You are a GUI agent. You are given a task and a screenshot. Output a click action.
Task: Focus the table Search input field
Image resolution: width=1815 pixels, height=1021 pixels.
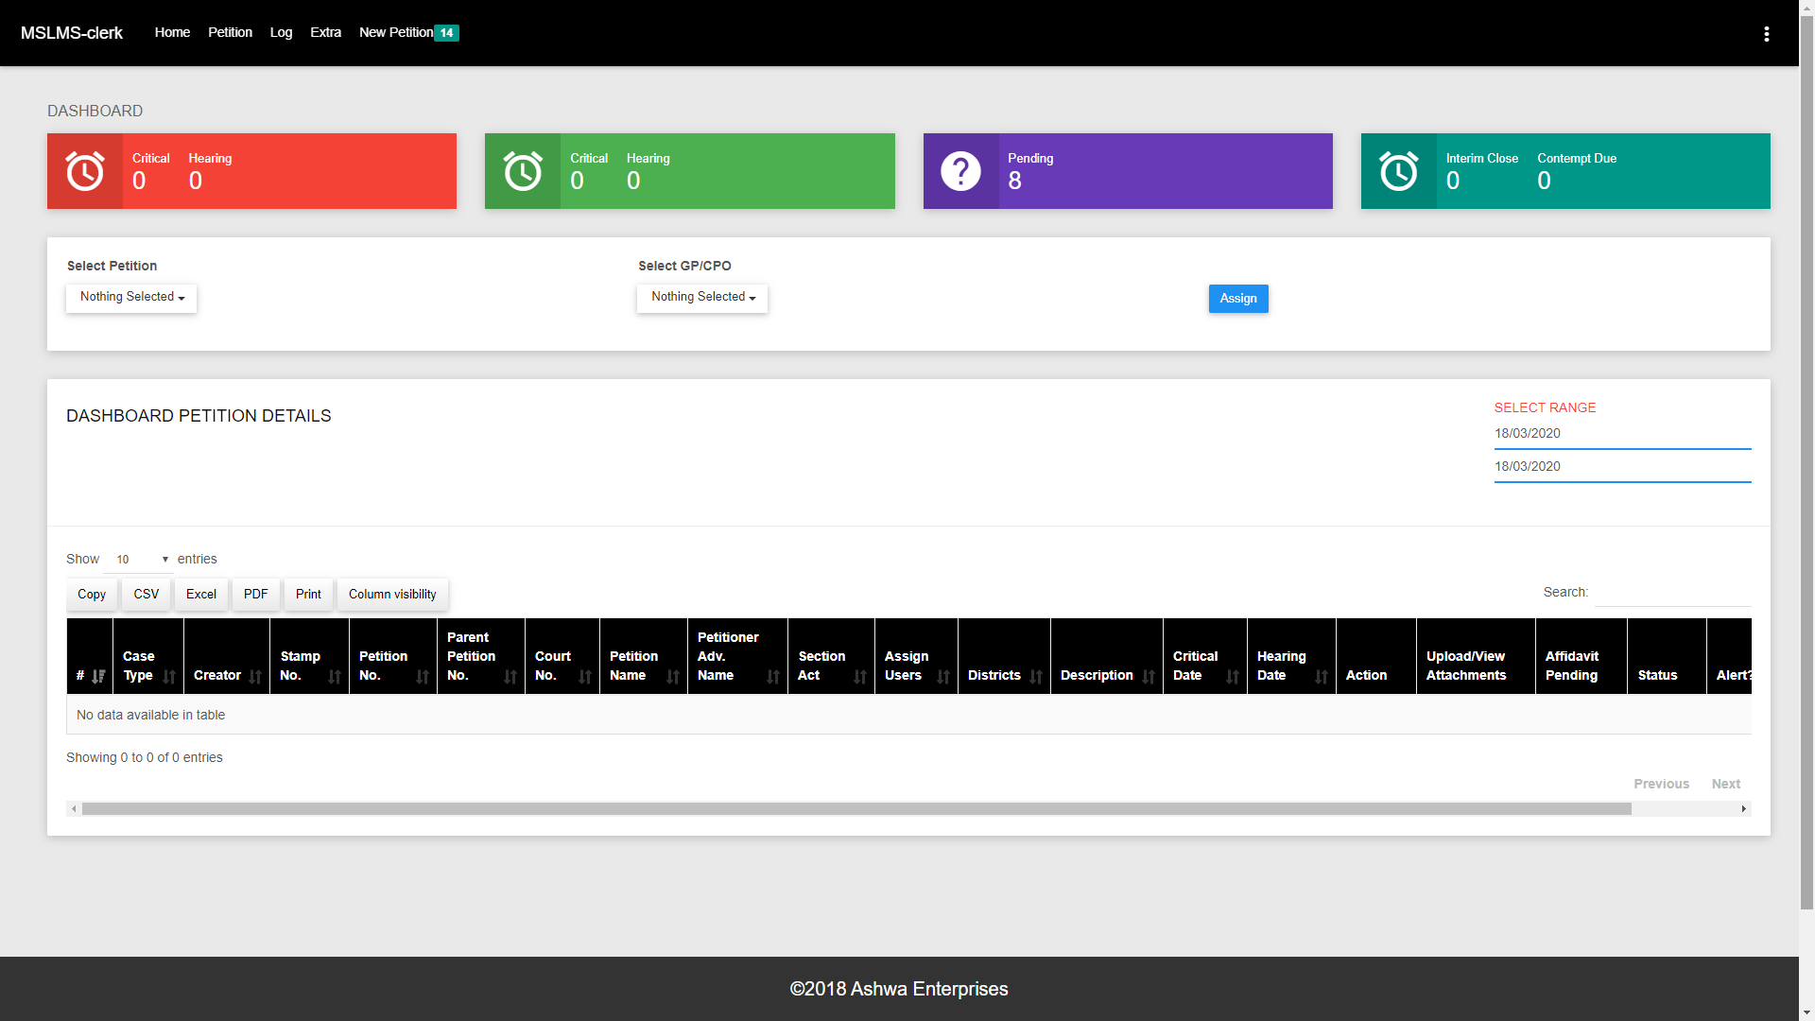pyautogui.click(x=1671, y=593)
